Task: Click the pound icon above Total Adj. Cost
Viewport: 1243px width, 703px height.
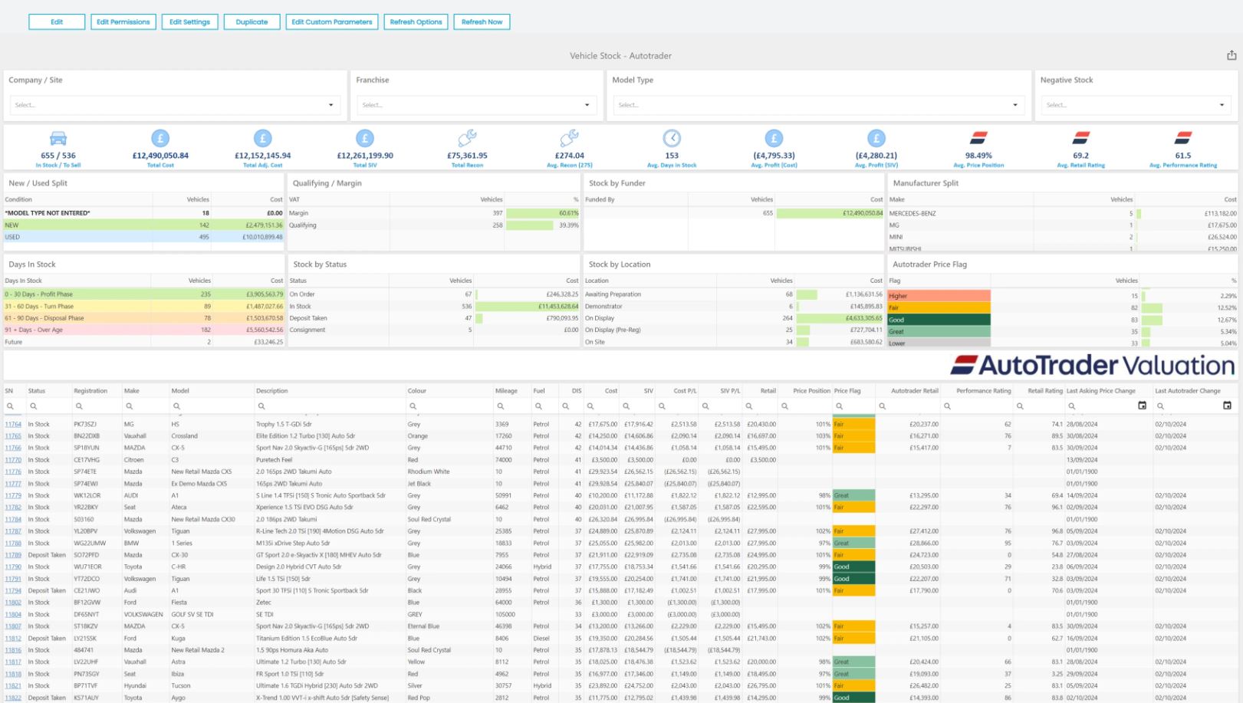Action: point(263,138)
